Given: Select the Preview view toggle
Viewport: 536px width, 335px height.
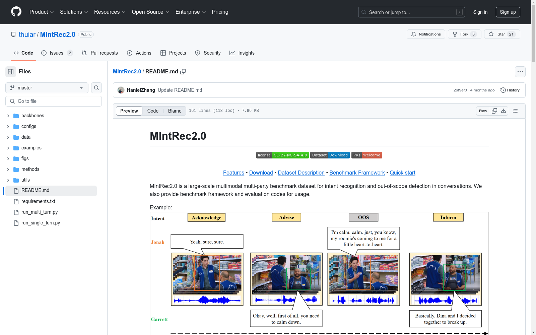Looking at the screenshot, I should [129, 111].
